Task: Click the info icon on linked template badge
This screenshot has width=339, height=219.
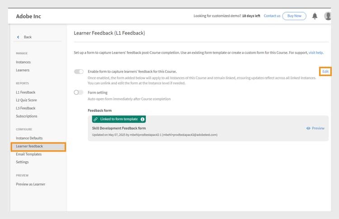Action: pyautogui.click(x=143, y=119)
